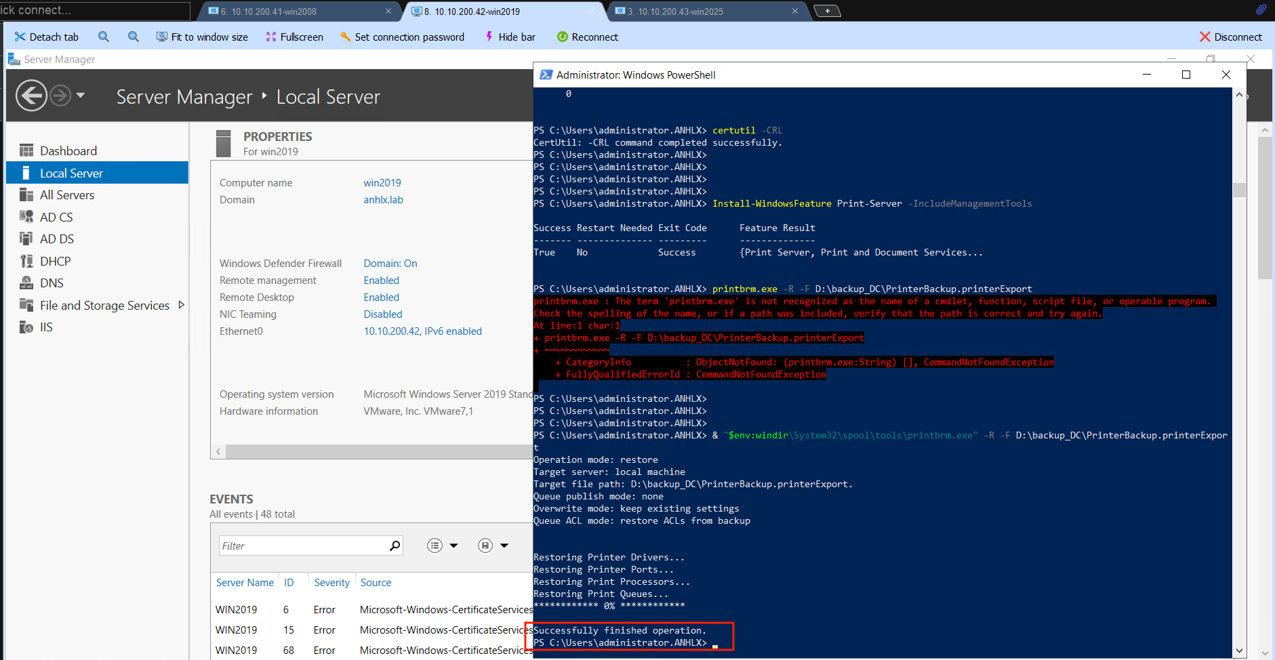The width and height of the screenshot is (1275, 660).
Task: Click the properties scrollbar left arrow
Action: pos(218,451)
